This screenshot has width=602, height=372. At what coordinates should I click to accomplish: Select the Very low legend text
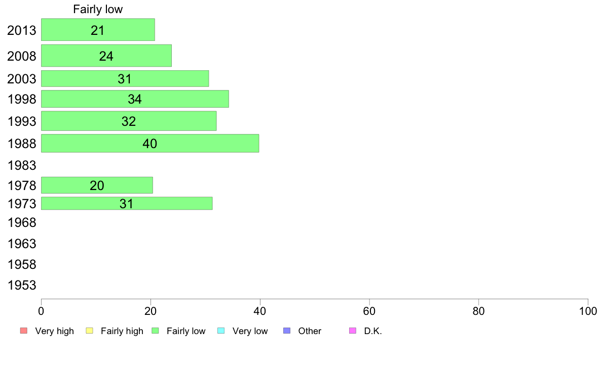tap(250, 331)
